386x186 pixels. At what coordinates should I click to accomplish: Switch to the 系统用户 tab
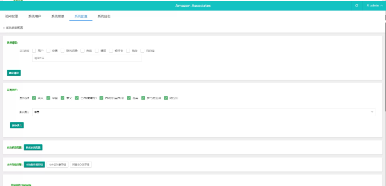click(x=35, y=17)
